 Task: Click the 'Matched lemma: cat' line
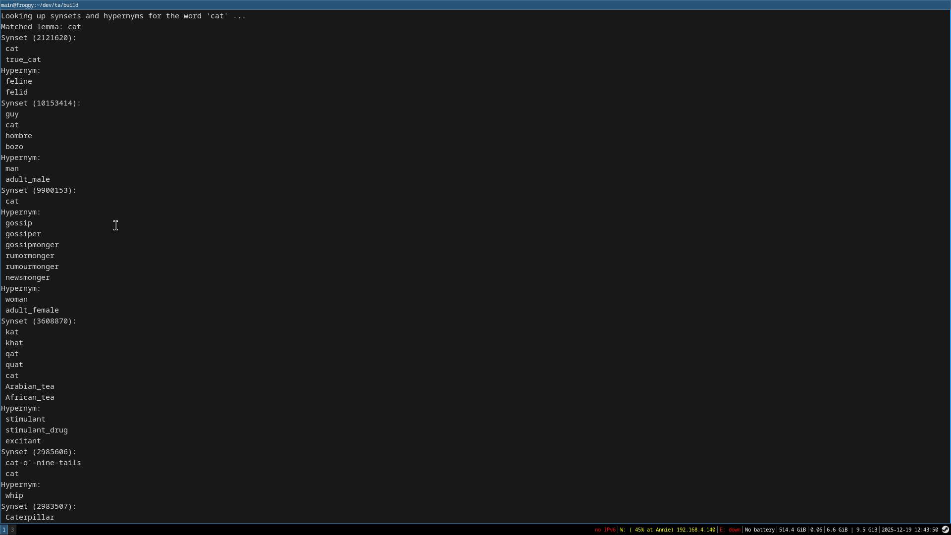tap(41, 27)
